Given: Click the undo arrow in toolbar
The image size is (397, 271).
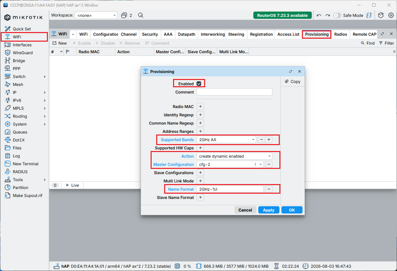Looking at the screenshot, I should click(x=319, y=15).
